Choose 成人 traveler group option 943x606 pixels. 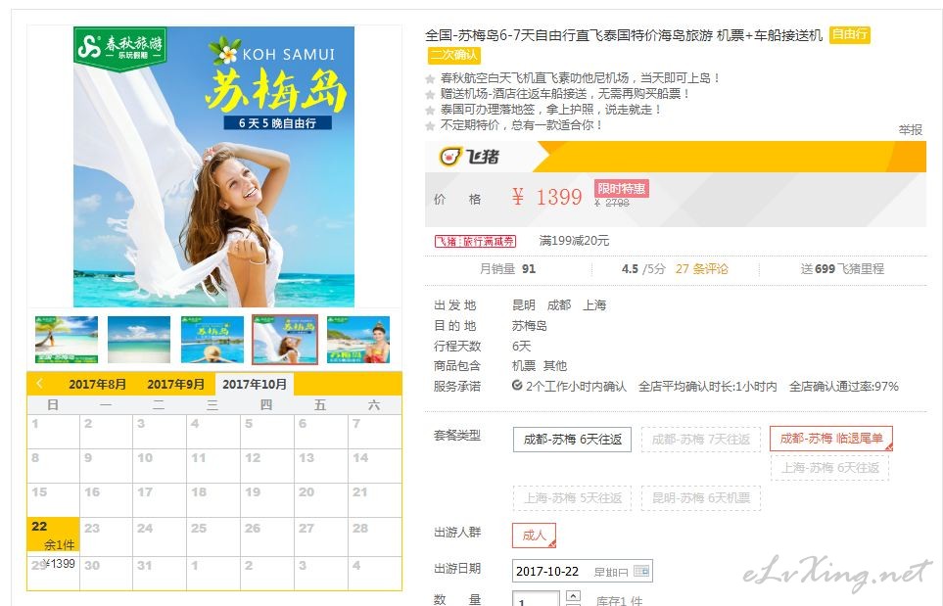pyautogui.click(x=534, y=536)
